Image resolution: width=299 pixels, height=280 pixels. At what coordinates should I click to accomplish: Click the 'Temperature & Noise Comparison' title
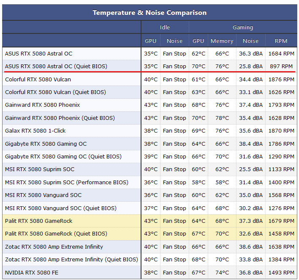click(x=149, y=13)
